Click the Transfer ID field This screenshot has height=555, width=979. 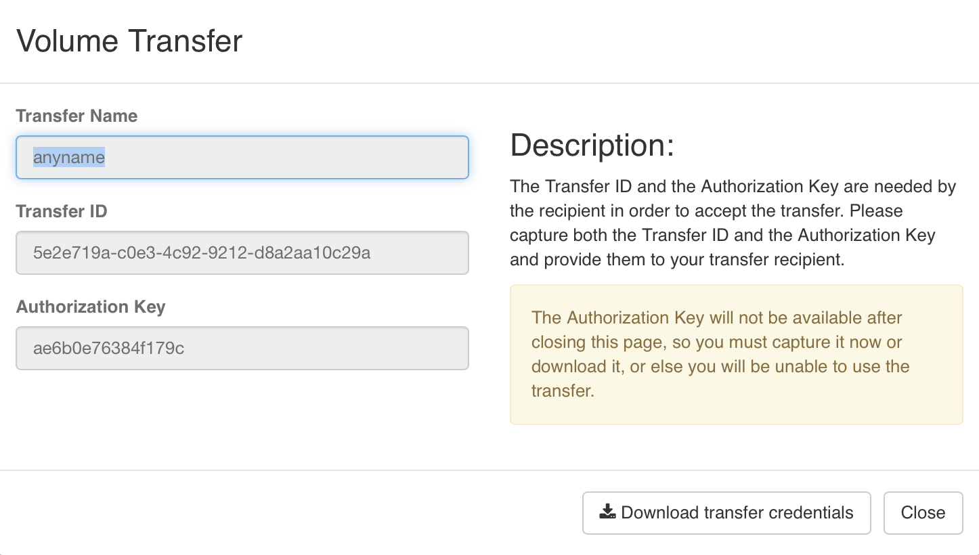pyautogui.click(x=242, y=253)
